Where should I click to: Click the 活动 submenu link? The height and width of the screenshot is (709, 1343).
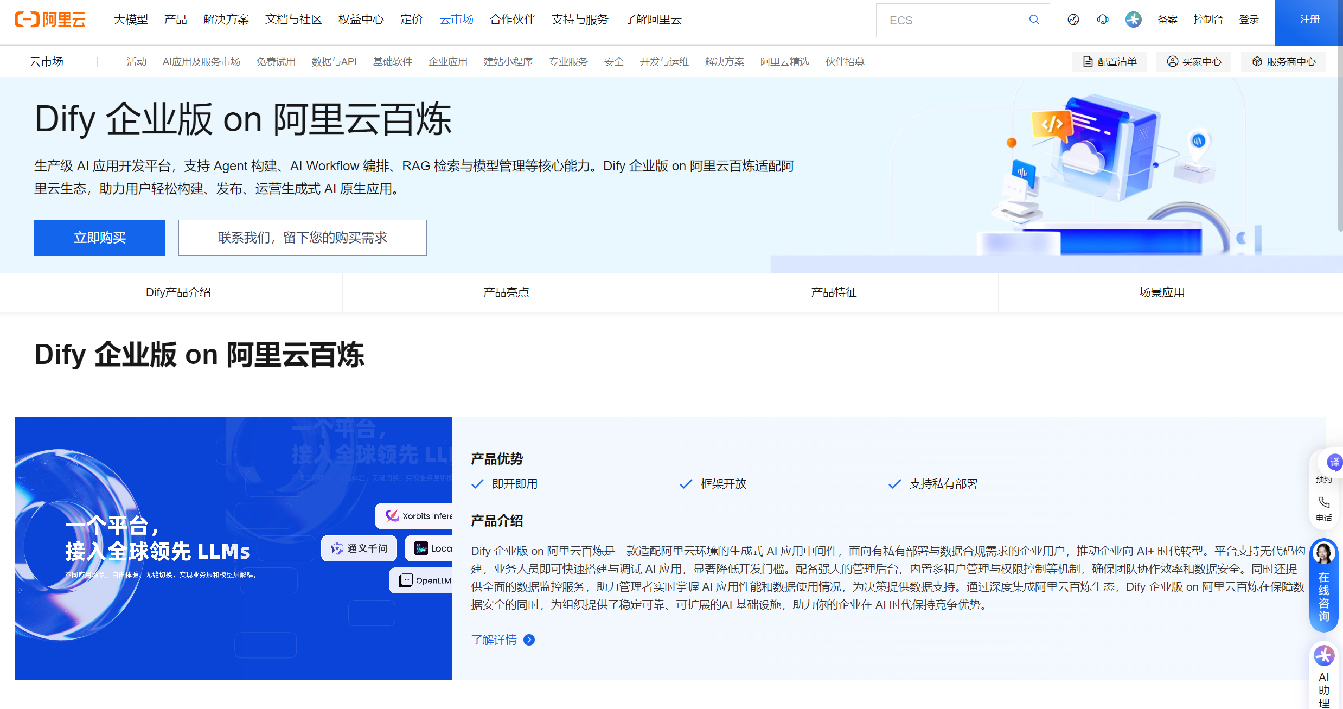[137, 62]
